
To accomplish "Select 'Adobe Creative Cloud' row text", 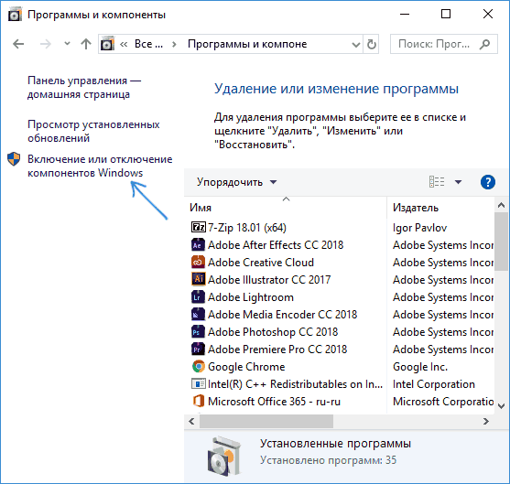I will pos(261,263).
